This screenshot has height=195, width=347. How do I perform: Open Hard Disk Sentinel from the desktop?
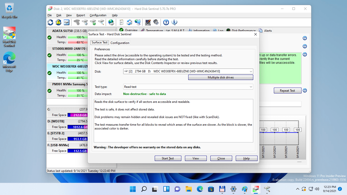click(x=9, y=33)
